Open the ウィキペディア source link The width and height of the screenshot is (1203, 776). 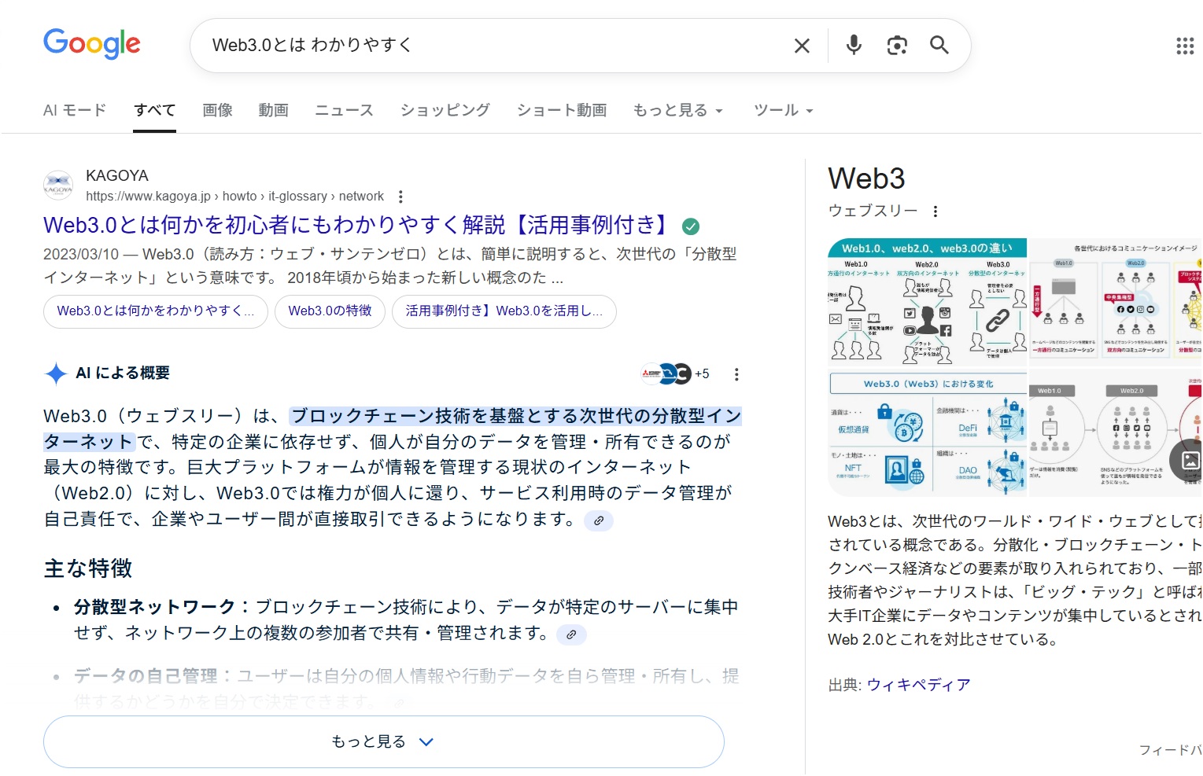click(x=918, y=685)
